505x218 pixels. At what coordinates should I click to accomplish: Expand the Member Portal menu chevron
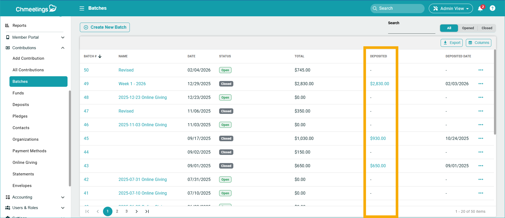pyautogui.click(x=63, y=37)
